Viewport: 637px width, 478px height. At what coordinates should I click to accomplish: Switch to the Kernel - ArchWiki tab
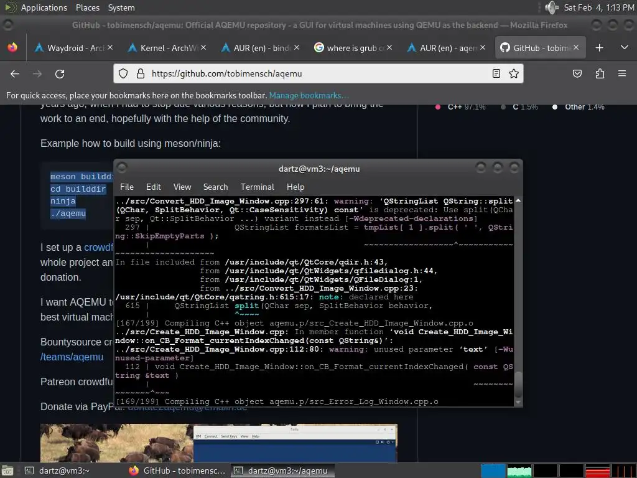pyautogui.click(x=167, y=48)
